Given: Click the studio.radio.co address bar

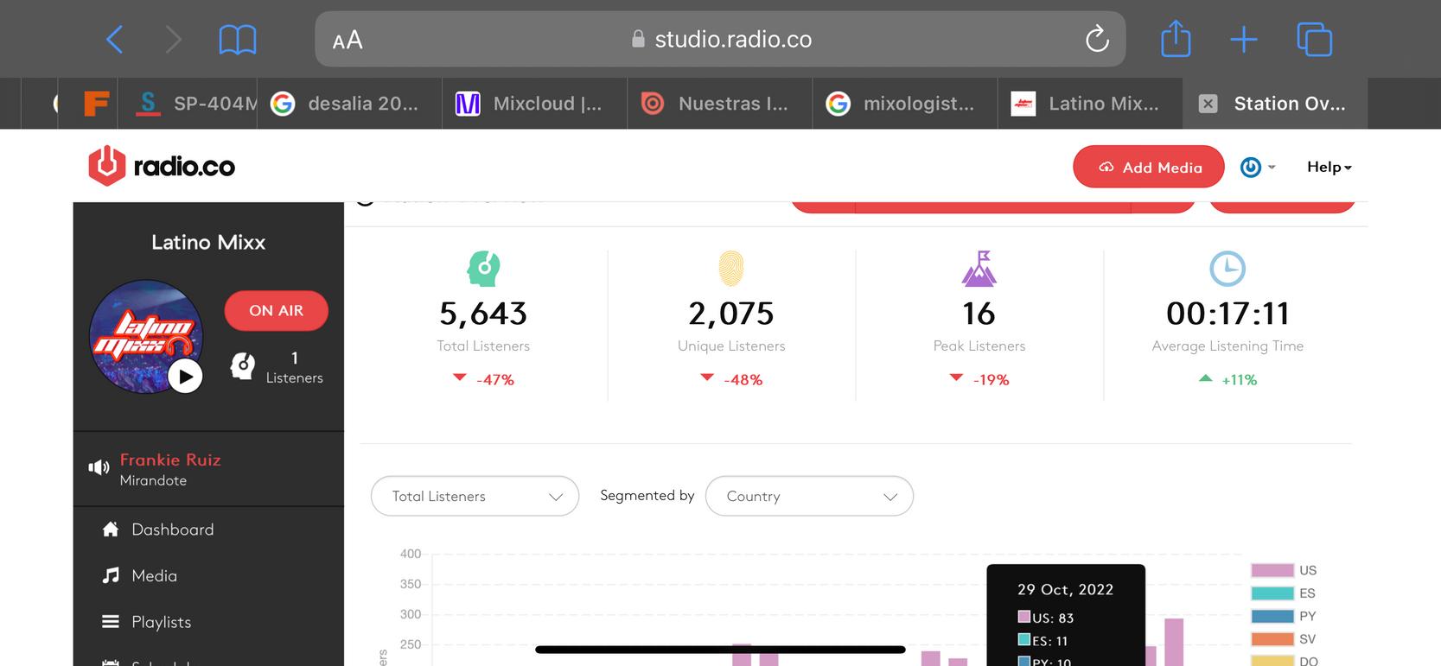Looking at the screenshot, I should coord(720,39).
